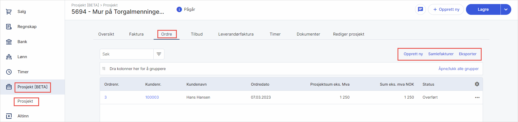Click the Søk search field
The height and width of the screenshot is (122, 518).
(x=127, y=54)
